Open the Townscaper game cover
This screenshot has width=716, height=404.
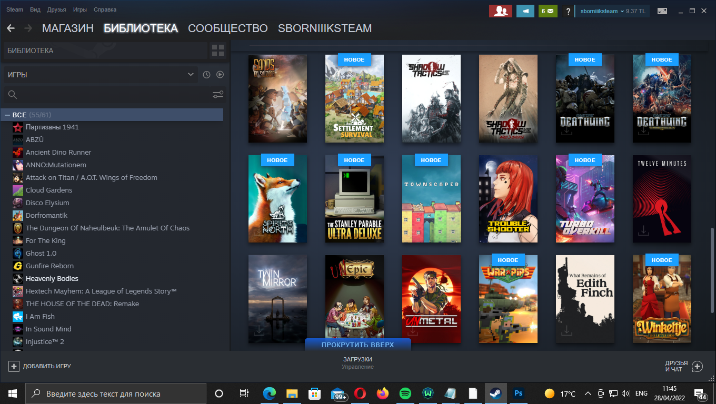(x=431, y=199)
